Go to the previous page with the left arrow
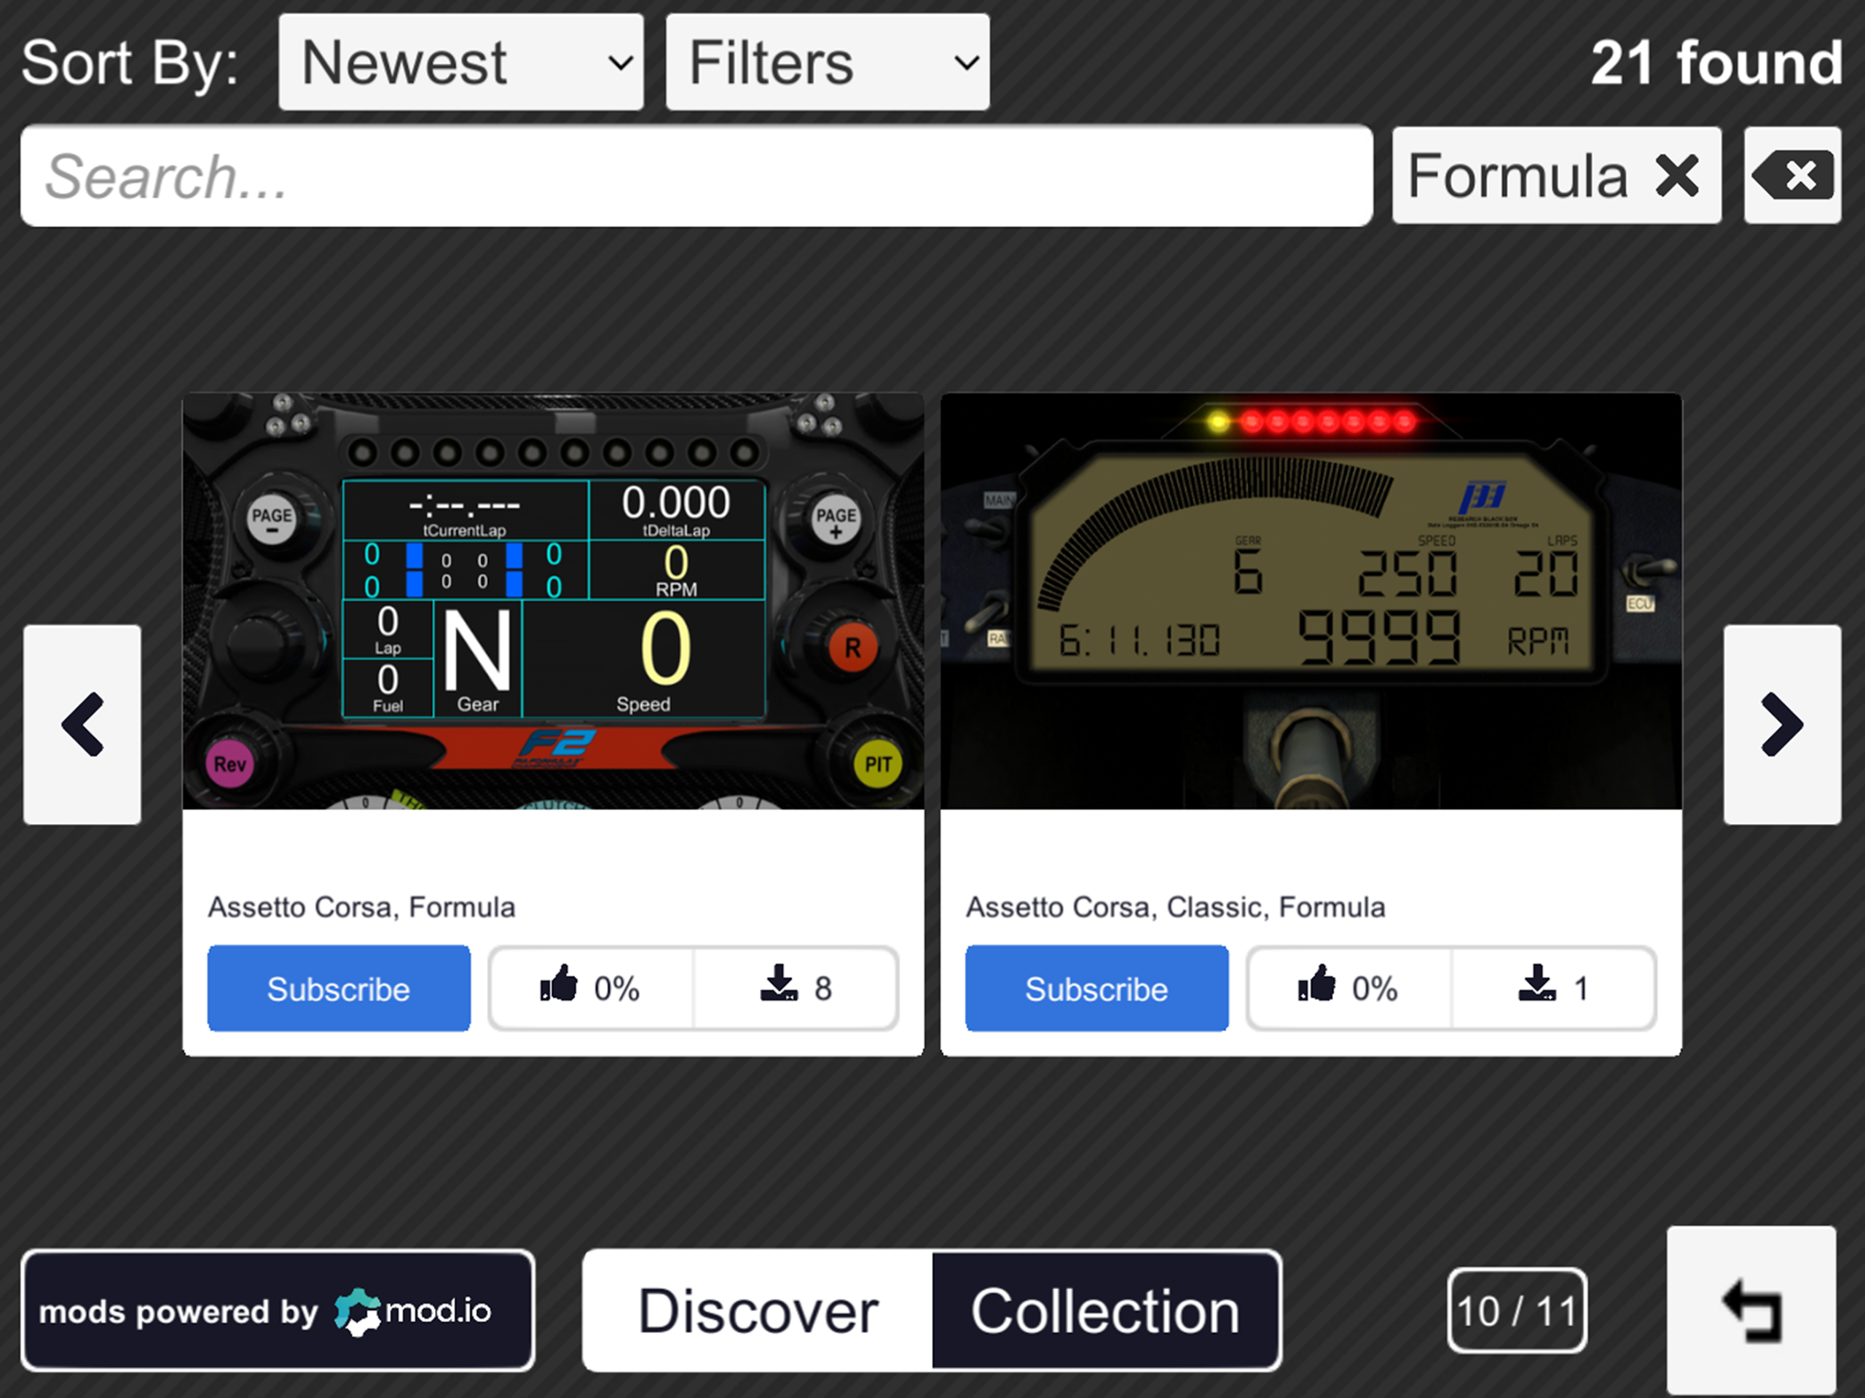This screenshot has width=1865, height=1398. [x=82, y=725]
